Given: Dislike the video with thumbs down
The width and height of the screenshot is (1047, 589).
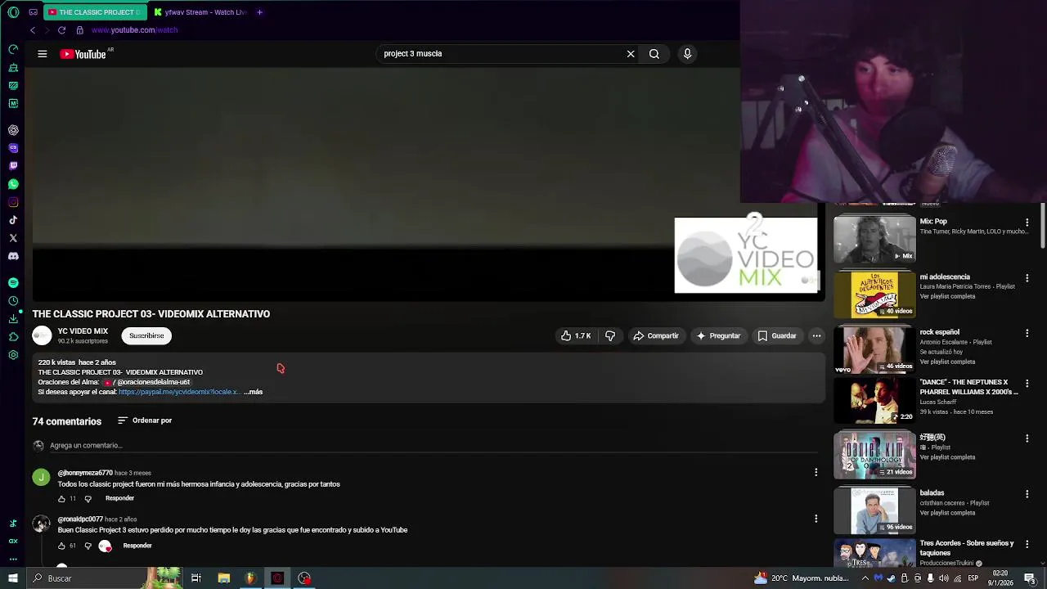Looking at the screenshot, I should point(610,335).
